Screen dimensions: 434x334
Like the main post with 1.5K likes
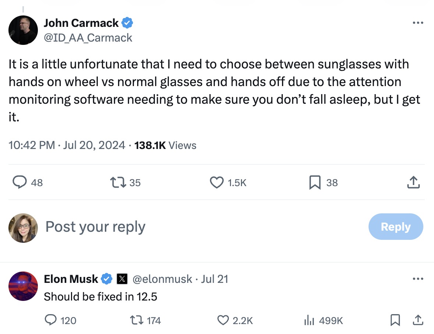tap(228, 182)
